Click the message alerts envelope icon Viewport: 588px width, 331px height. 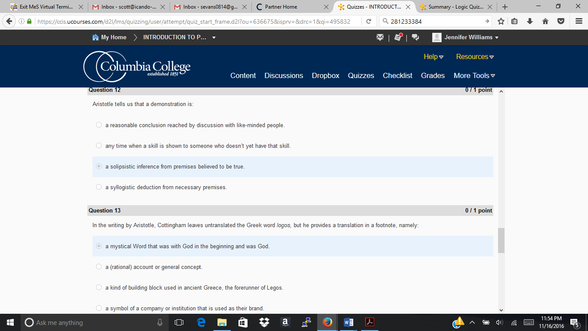point(380,37)
